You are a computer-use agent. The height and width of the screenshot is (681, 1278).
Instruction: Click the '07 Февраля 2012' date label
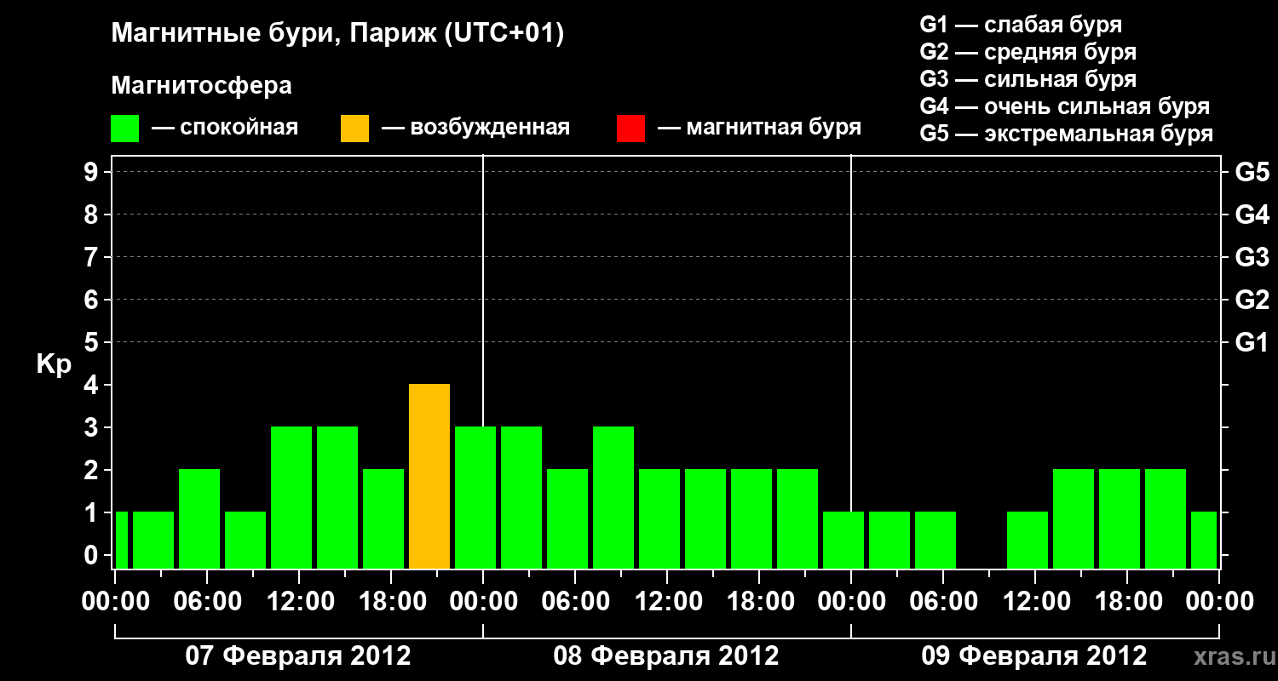coord(298,656)
